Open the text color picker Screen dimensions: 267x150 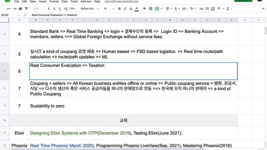pos(136,9)
